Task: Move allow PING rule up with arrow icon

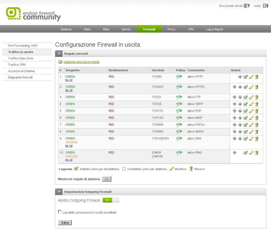Action: [235, 153]
